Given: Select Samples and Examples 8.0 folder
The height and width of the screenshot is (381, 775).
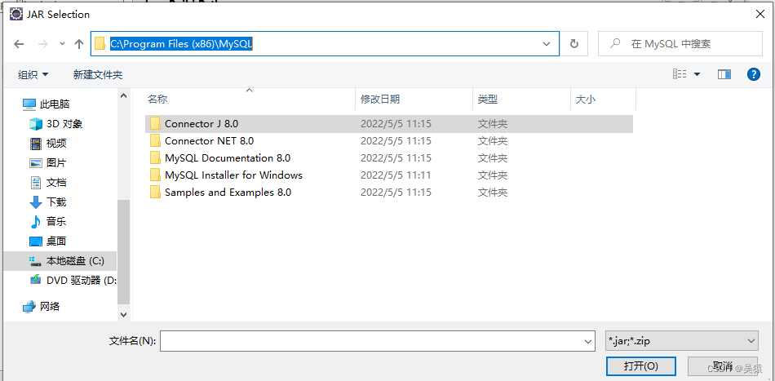Looking at the screenshot, I should tap(389, 193).
